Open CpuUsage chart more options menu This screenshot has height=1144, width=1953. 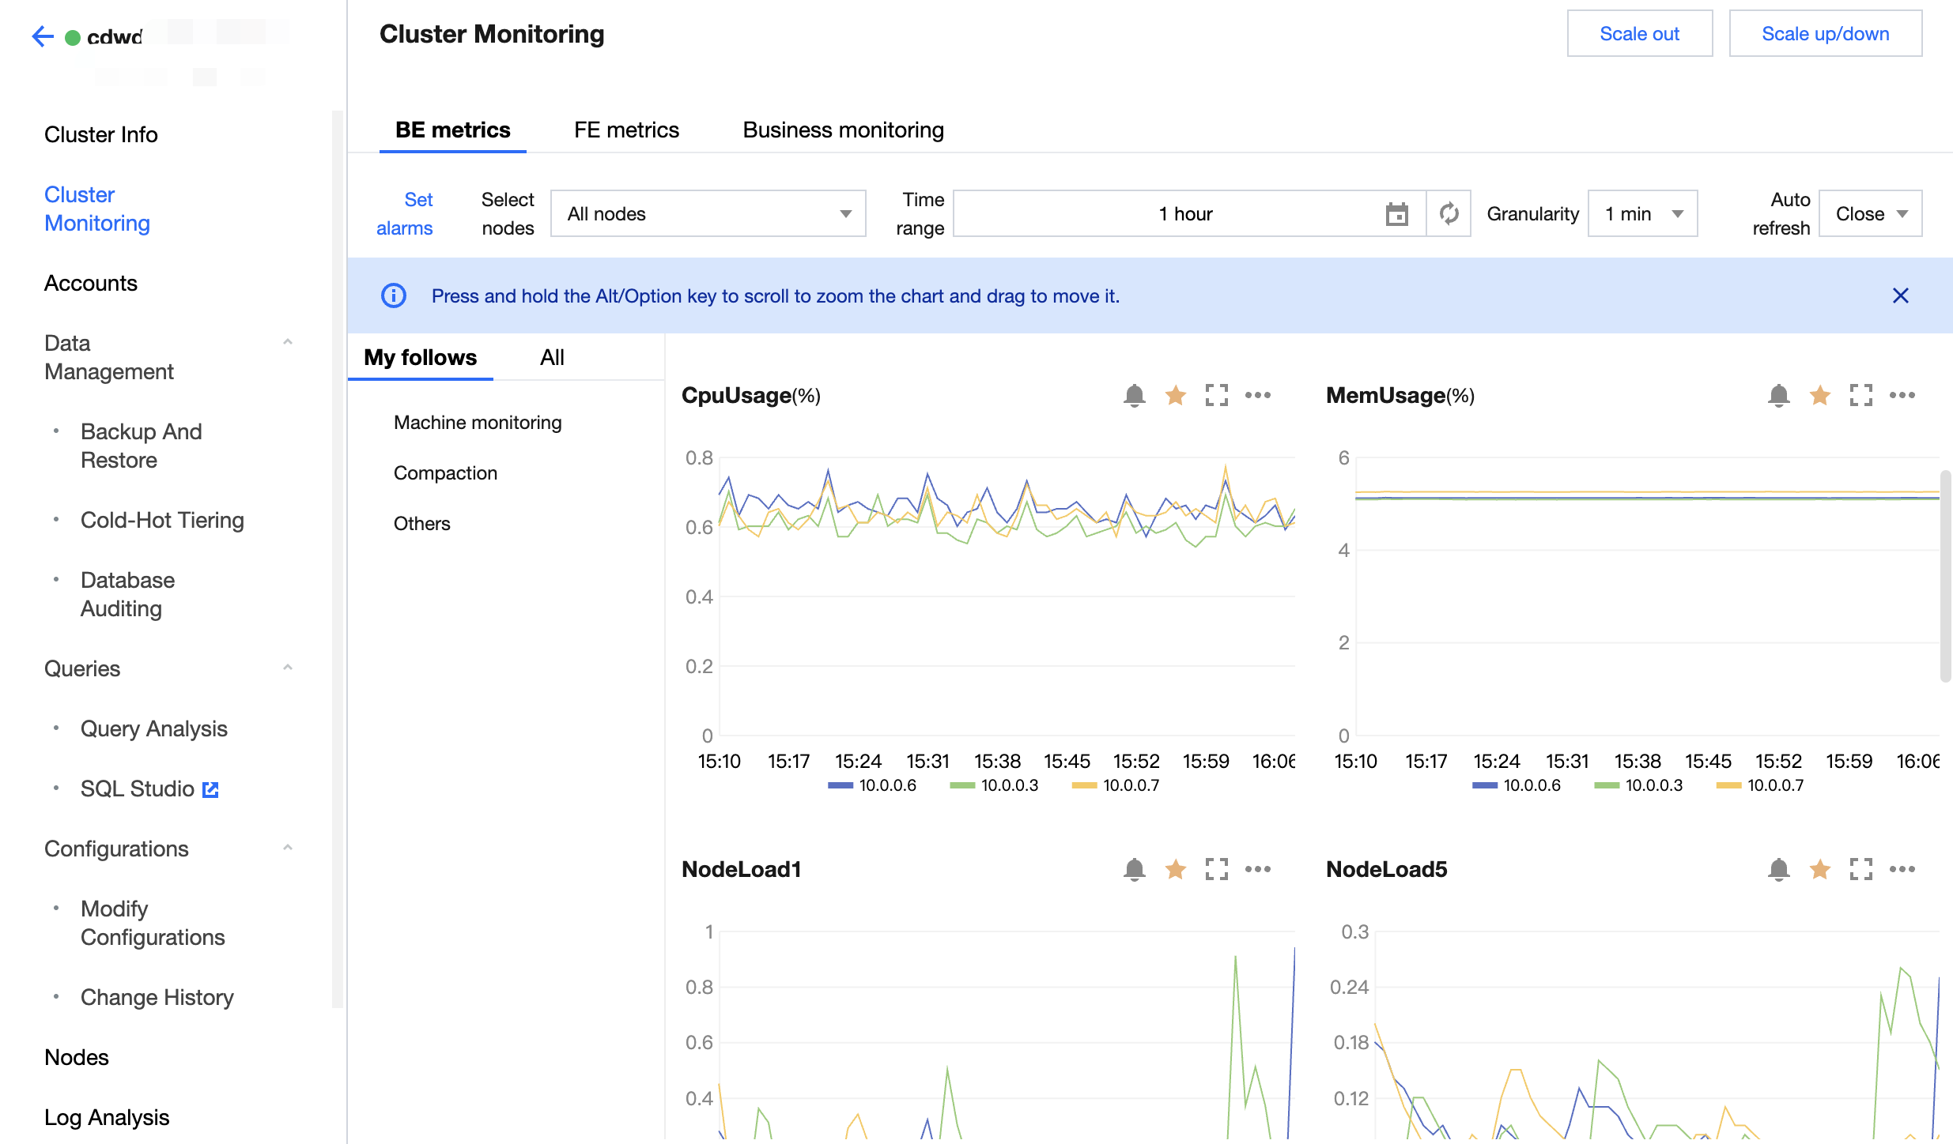[1257, 395]
